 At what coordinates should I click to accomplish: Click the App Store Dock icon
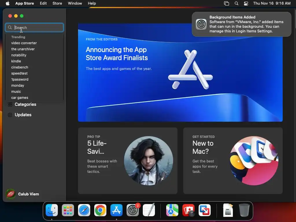tap(116, 210)
